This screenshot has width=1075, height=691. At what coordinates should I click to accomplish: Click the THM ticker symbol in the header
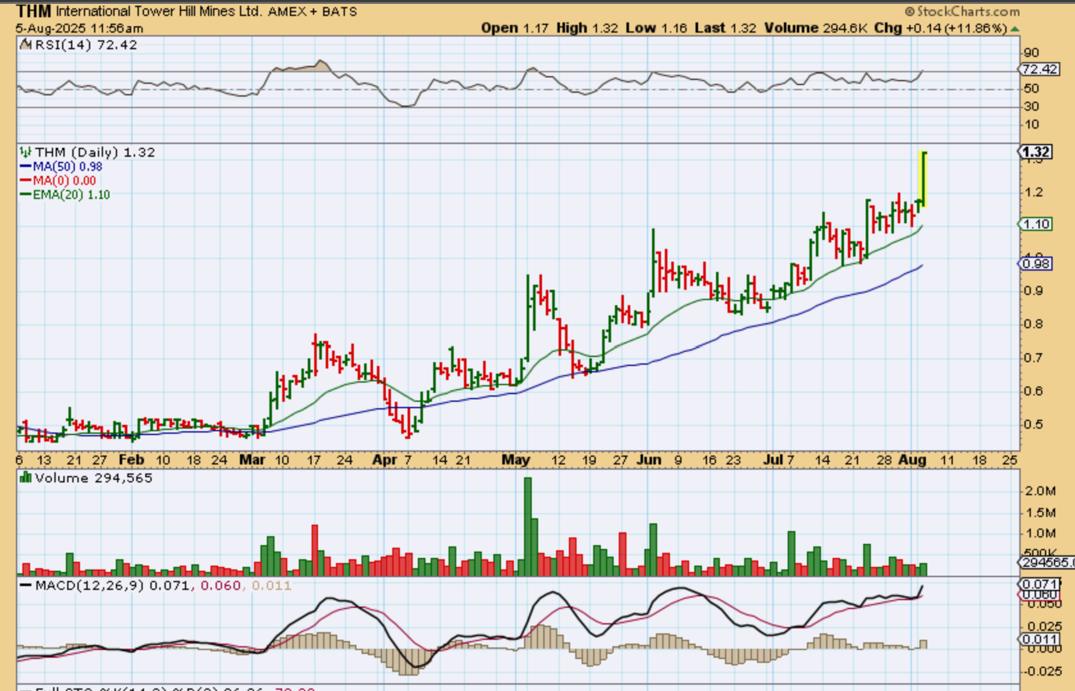tap(34, 11)
